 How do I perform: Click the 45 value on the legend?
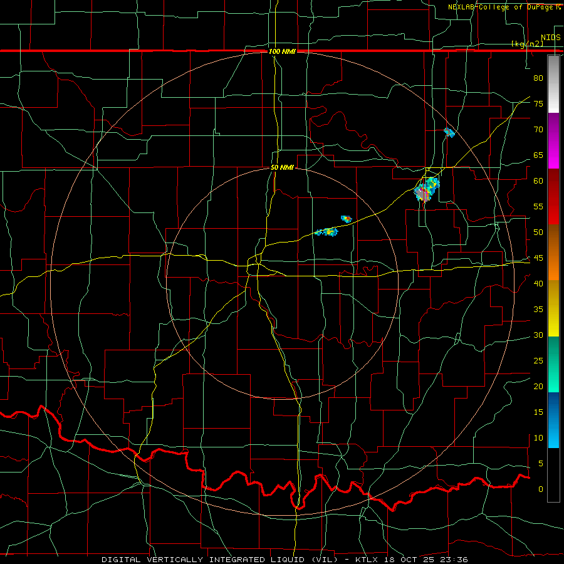pyautogui.click(x=538, y=258)
